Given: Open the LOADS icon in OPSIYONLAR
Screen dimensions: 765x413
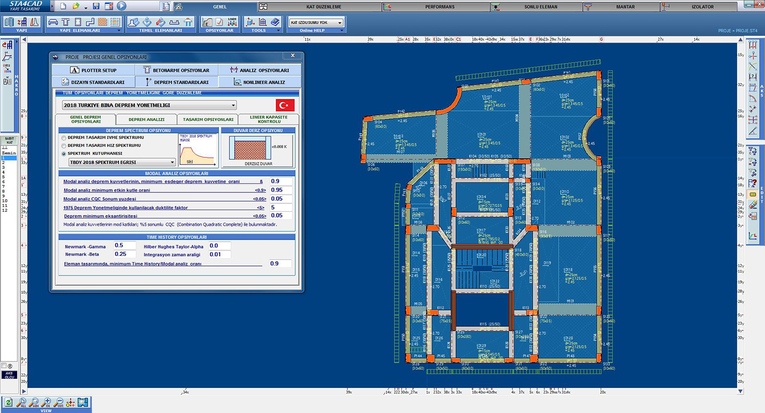Looking at the screenshot, I should (232, 22).
